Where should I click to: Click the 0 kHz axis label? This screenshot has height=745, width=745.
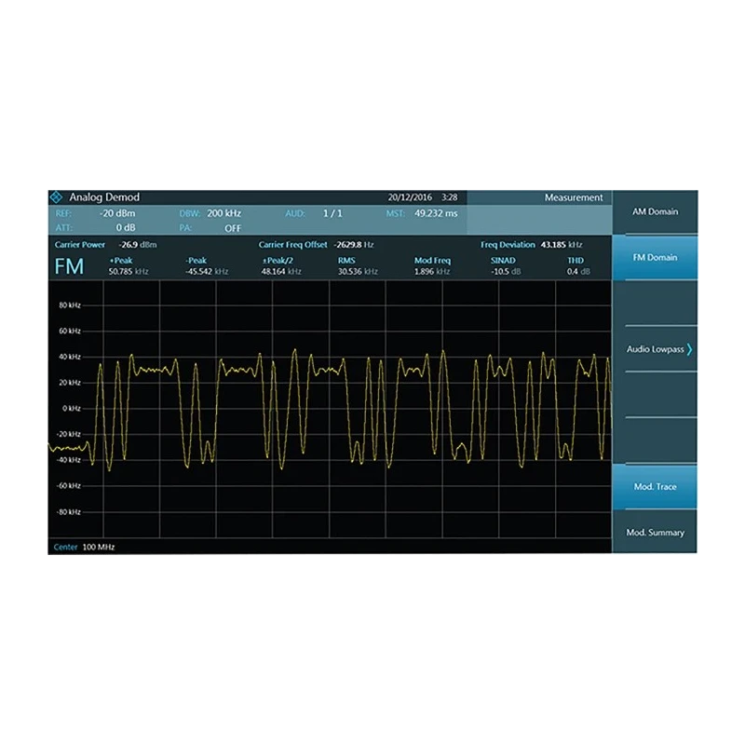pos(72,408)
